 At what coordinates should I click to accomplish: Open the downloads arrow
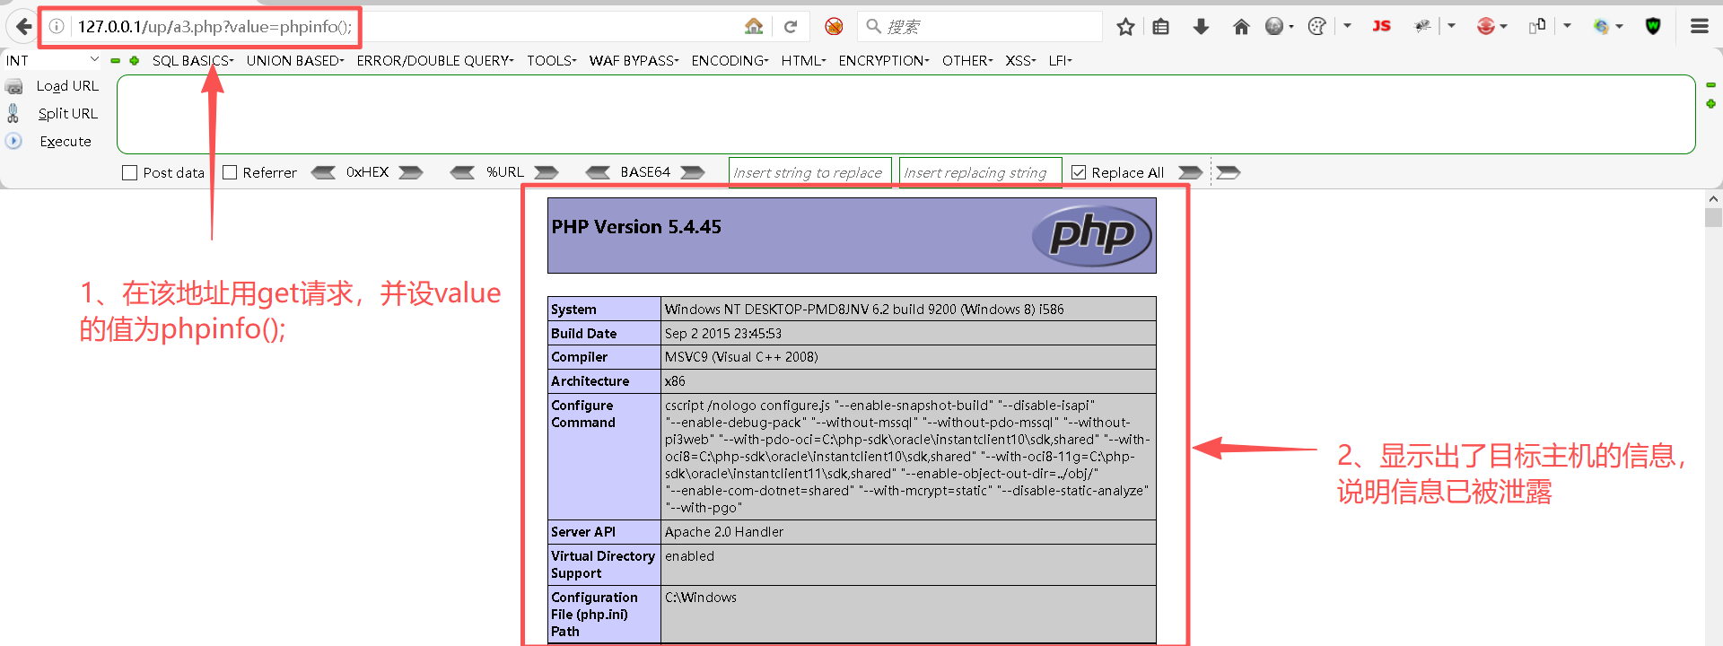(1201, 27)
